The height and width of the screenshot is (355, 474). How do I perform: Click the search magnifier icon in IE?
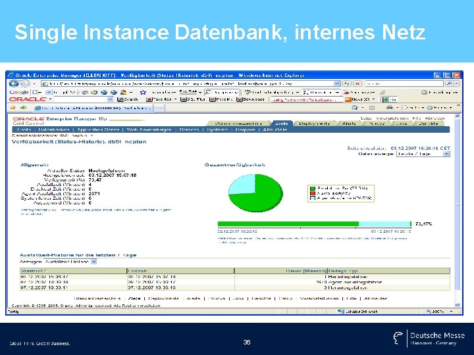[450, 83]
